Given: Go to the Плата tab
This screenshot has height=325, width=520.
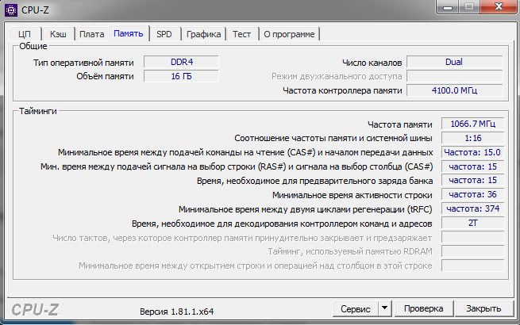Looking at the screenshot, I should (x=92, y=34).
